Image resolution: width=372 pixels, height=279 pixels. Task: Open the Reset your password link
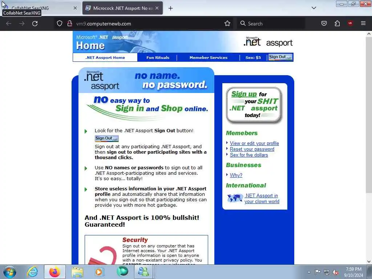pos(252,149)
